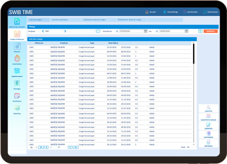Switch to Horaires spécifiques tab
The height and width of the screenshot is (164, 227).
60,20
